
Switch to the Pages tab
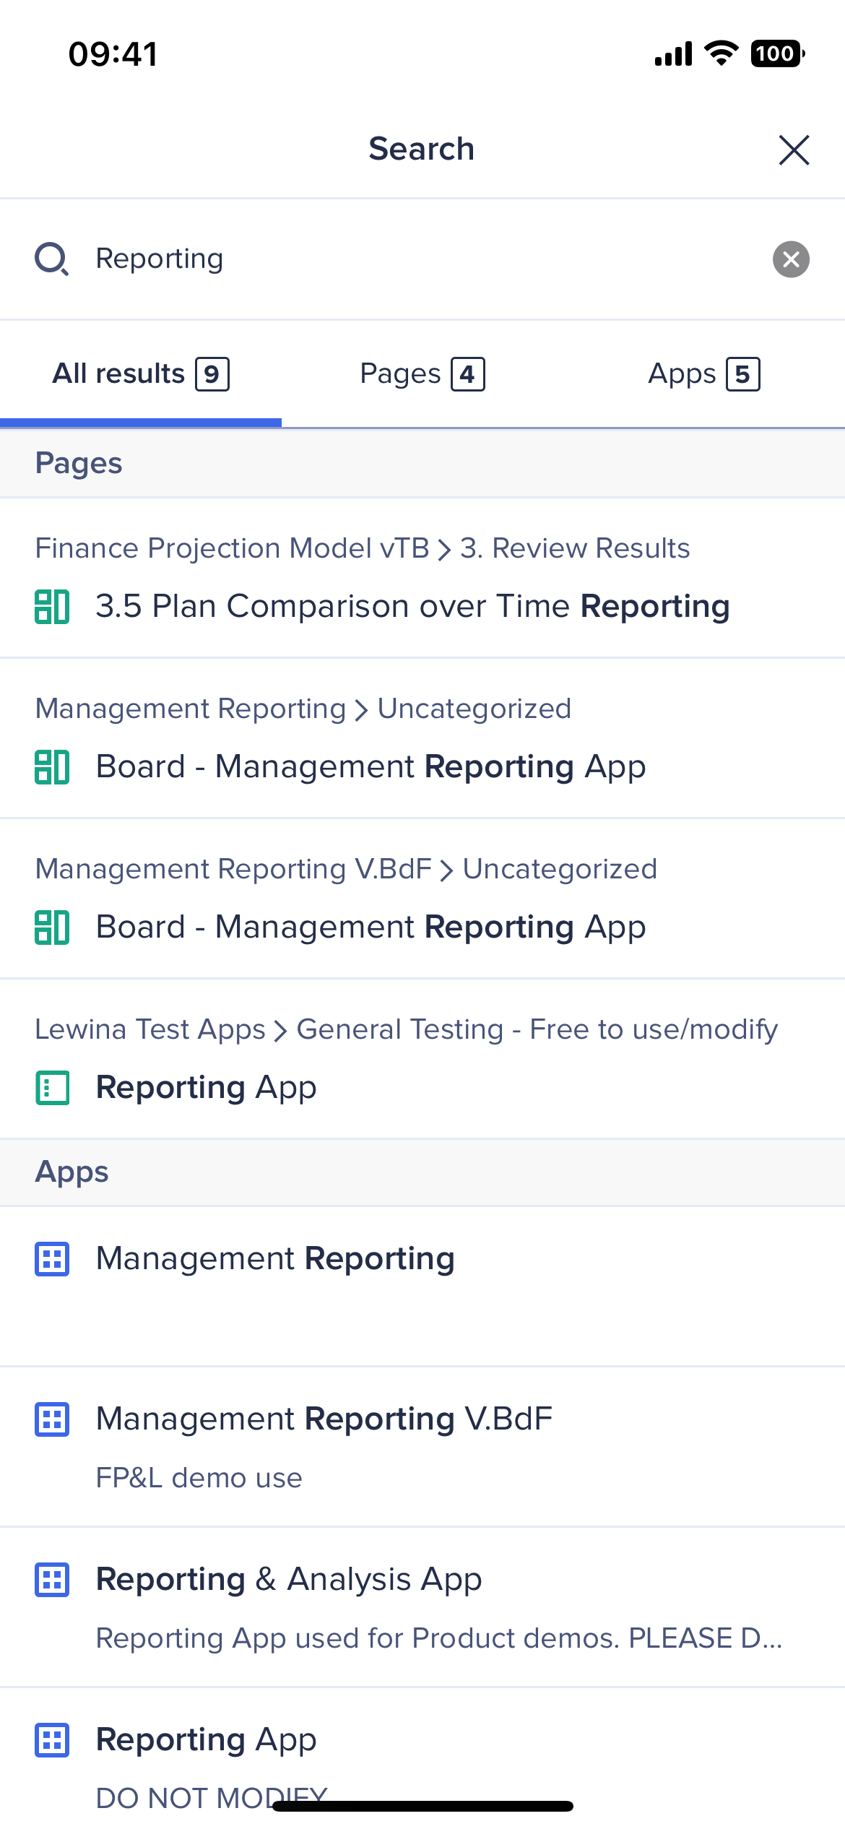pyautogui.click(x=422, y=373)
